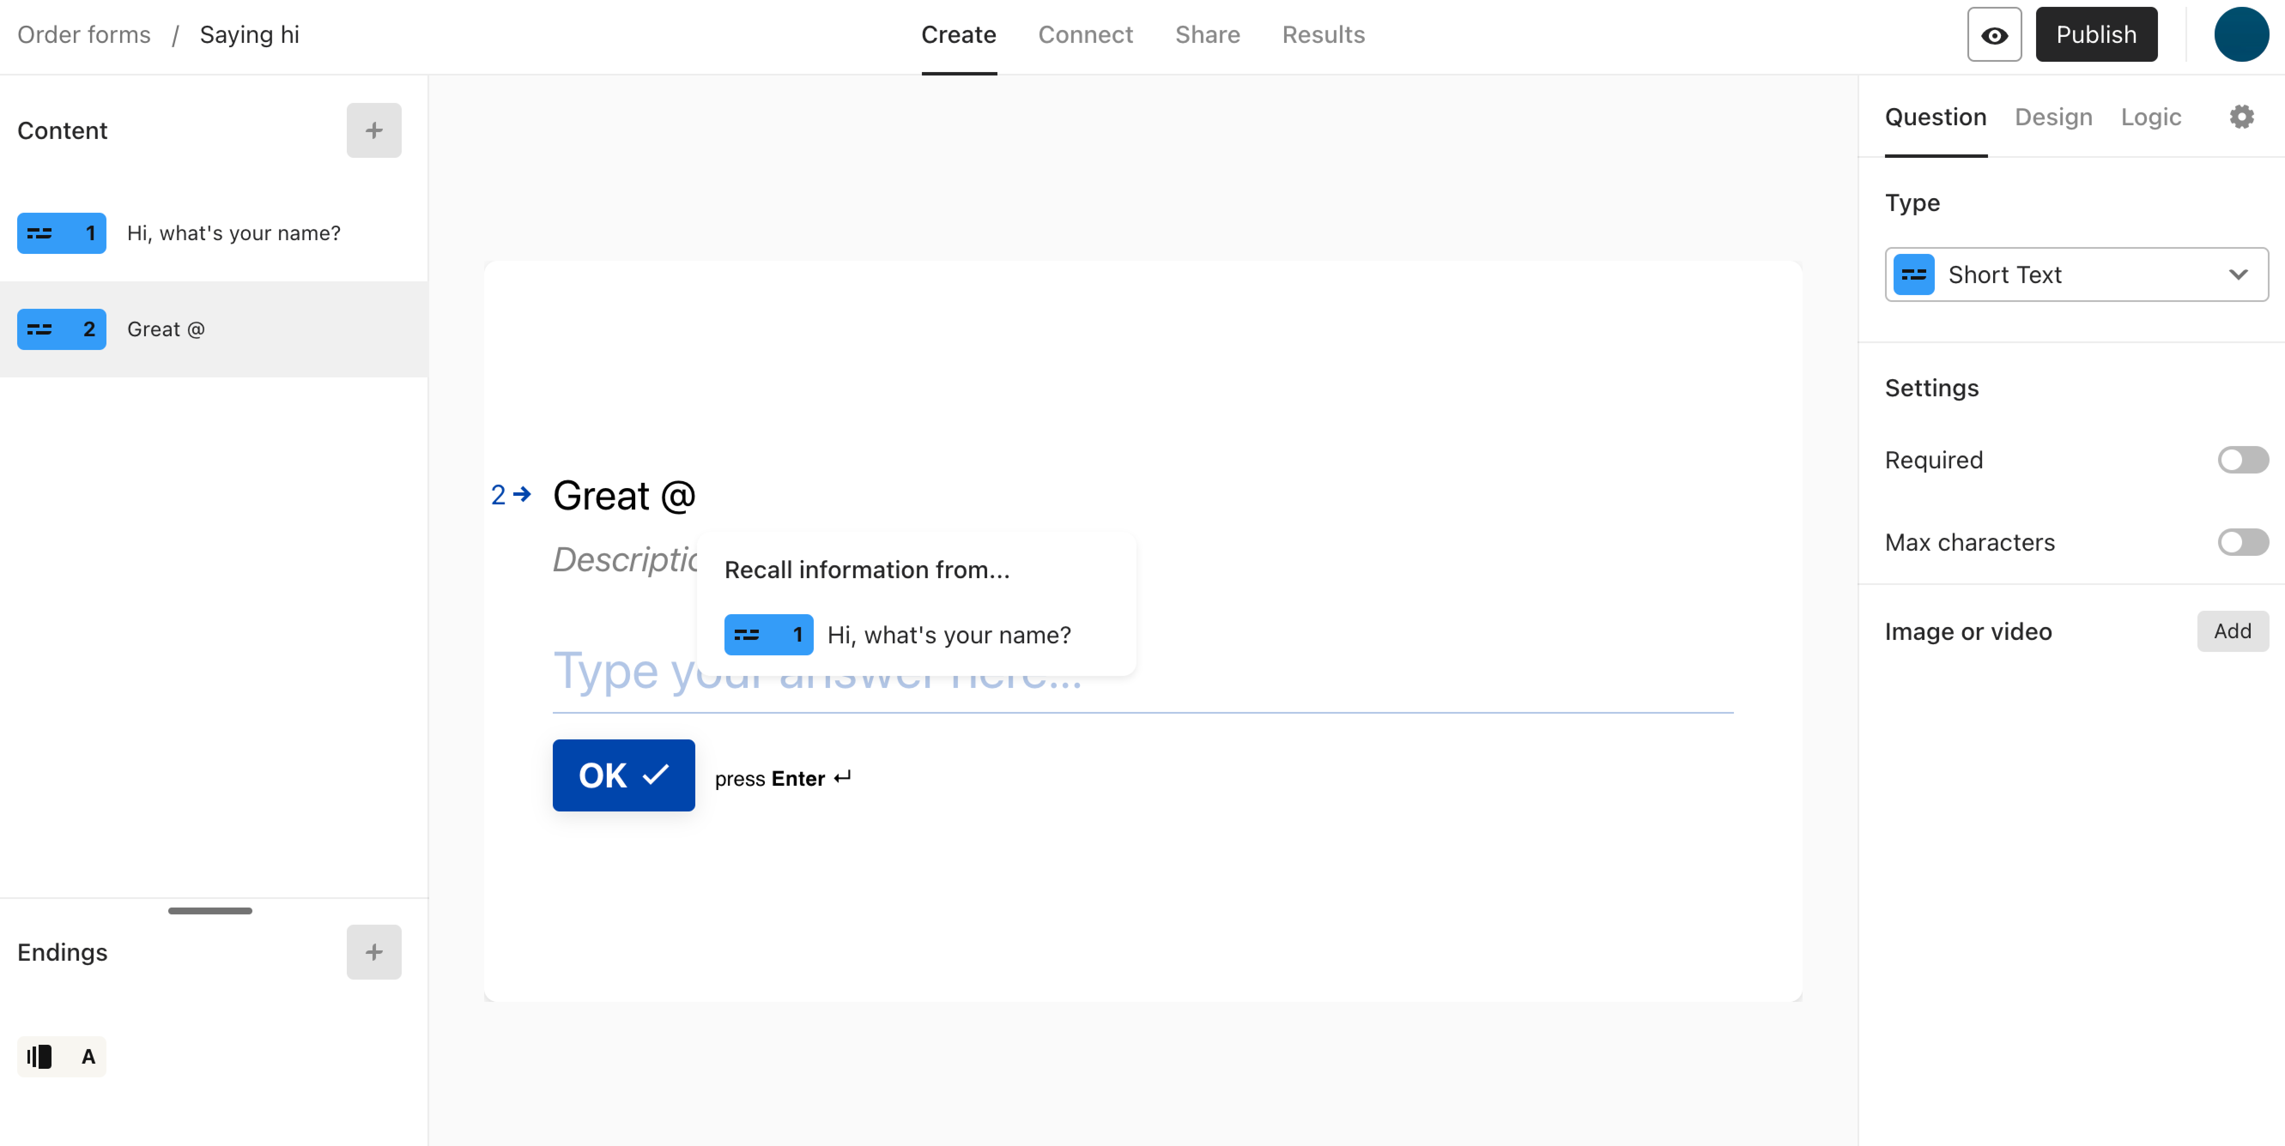2285x1146 pixels.
Task: Select the Question tab in right panel
Action: pyautogui.click(x=1935, y=117)
